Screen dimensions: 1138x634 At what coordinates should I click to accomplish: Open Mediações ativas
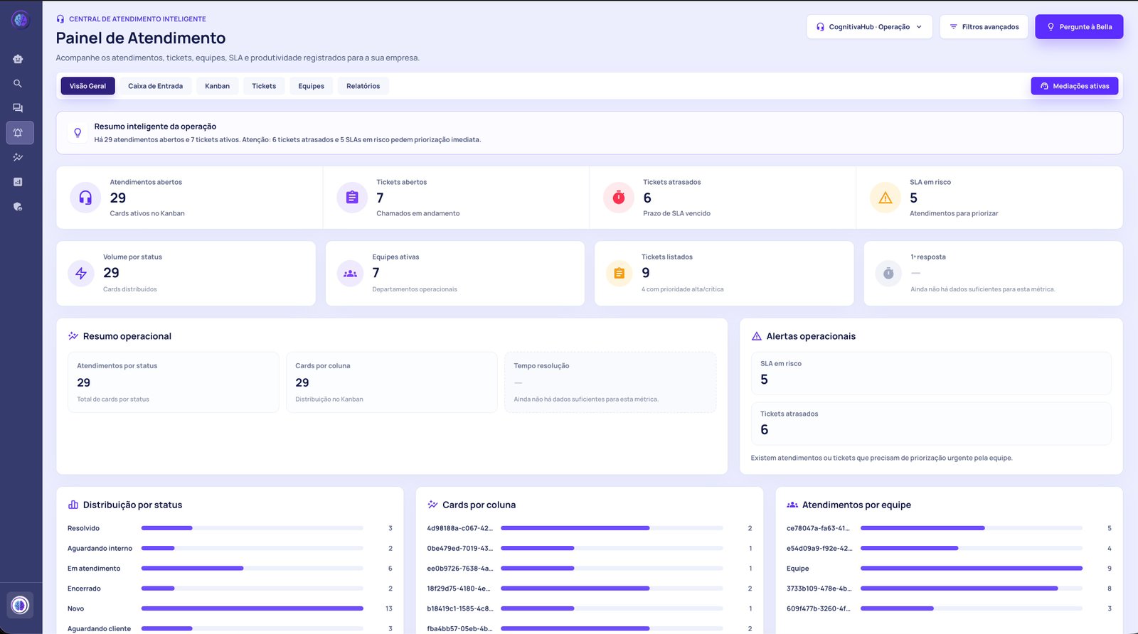click(x=1075, y=86)
